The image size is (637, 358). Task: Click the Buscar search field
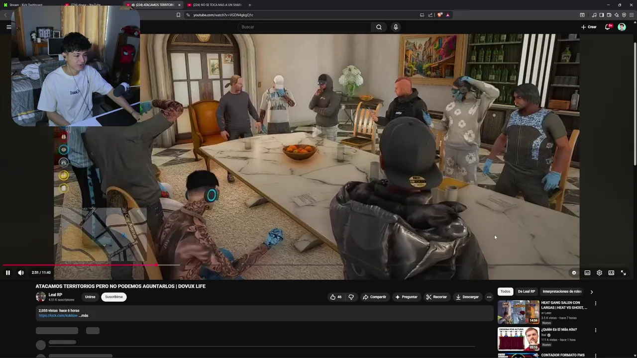click(x=304, y=27)
